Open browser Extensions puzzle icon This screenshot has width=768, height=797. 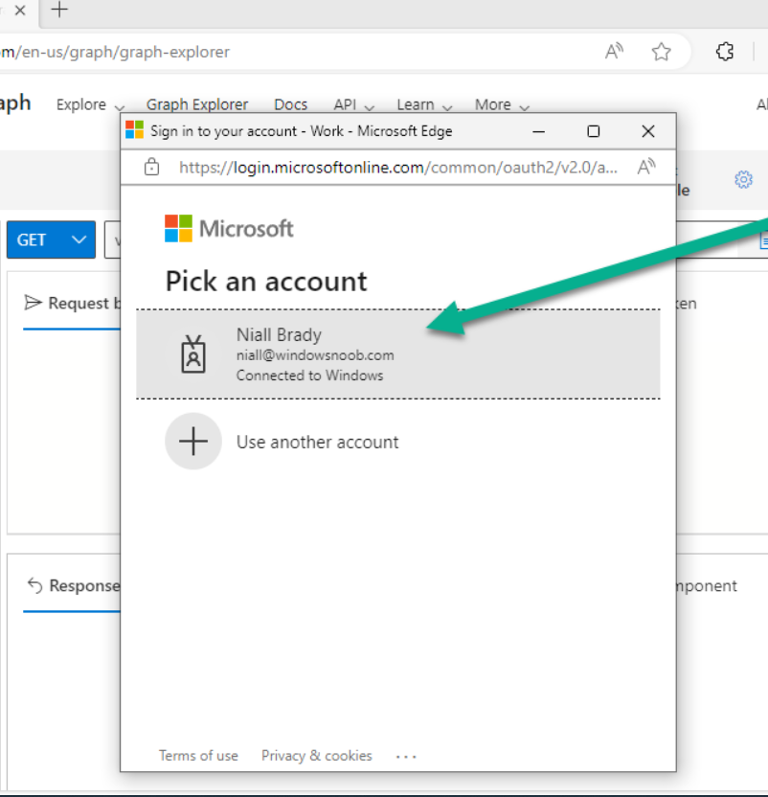pyautogui.click(x=725, y=52)
